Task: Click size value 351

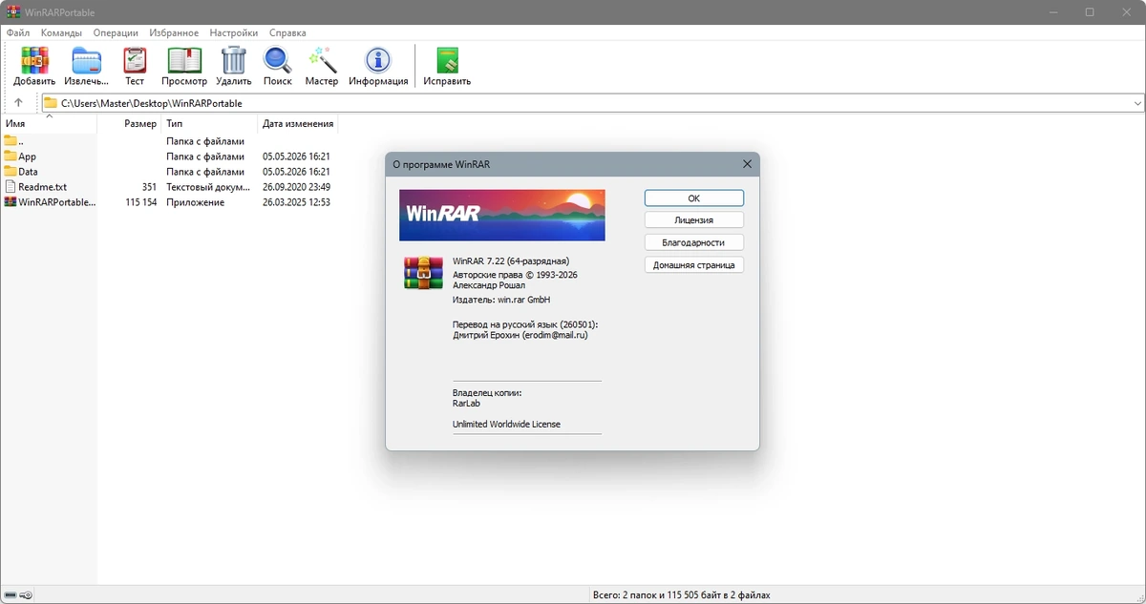Action: (x=149, y=187)
